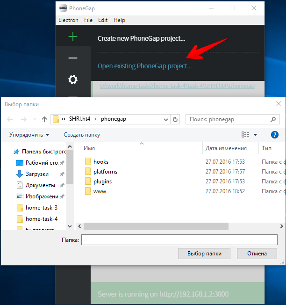This screenshot has width=286, height=305.
Task: Open Загрузки in sidebar
Action: pos(37,174)
